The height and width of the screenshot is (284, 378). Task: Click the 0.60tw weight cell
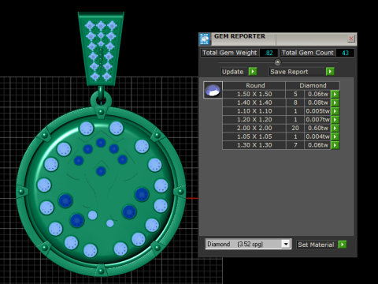(x=317, y=128)
